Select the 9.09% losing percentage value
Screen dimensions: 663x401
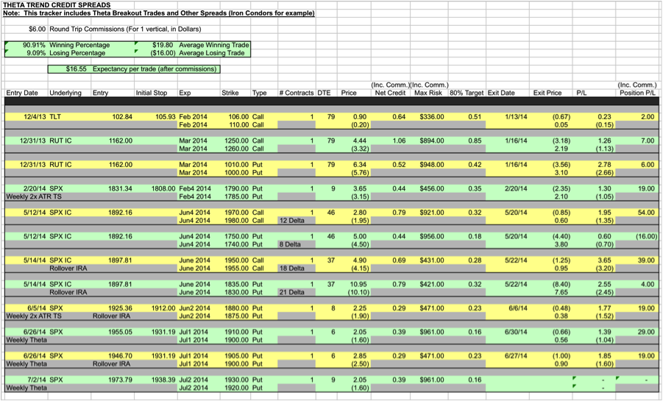(x=36, y=53)
